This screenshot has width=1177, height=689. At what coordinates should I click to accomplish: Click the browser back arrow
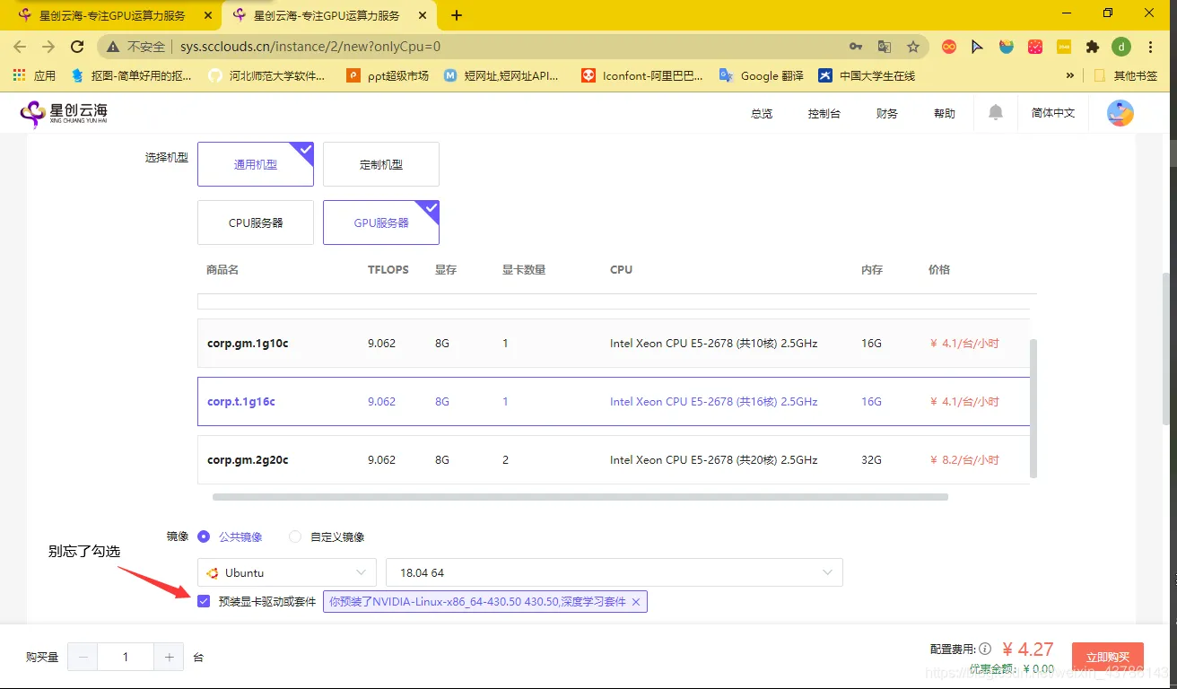click(x=20, y=47)
